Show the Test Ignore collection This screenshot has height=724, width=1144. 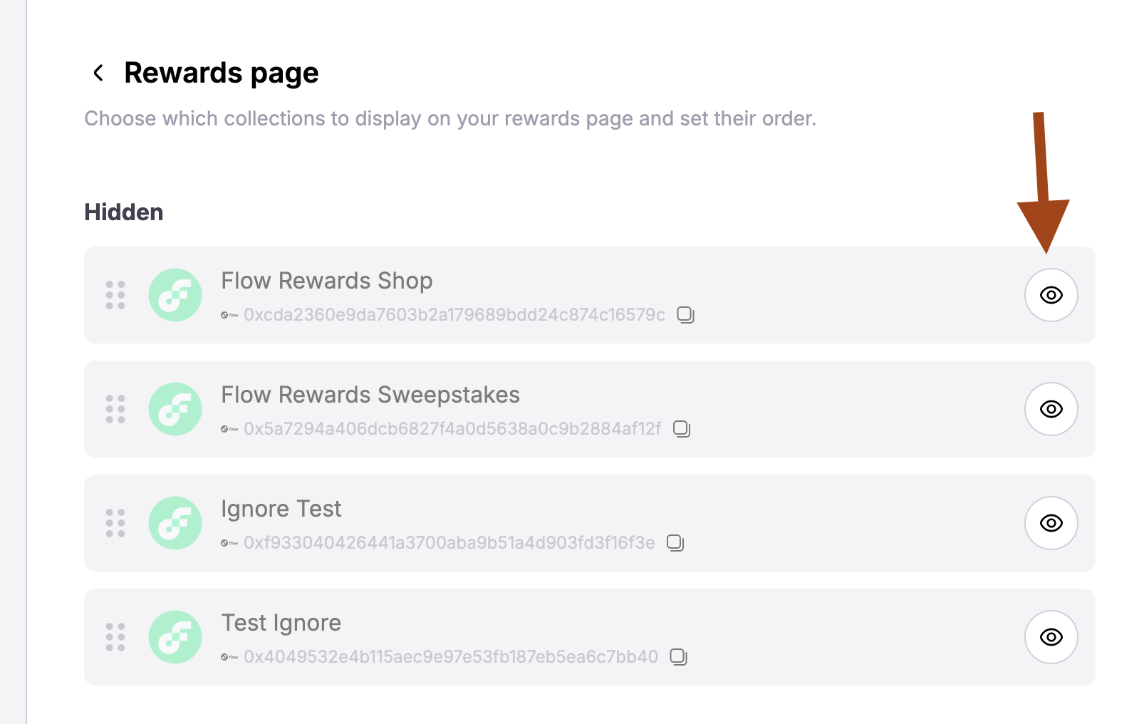coord(1051,637)
